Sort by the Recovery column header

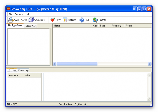click(116, 26)
